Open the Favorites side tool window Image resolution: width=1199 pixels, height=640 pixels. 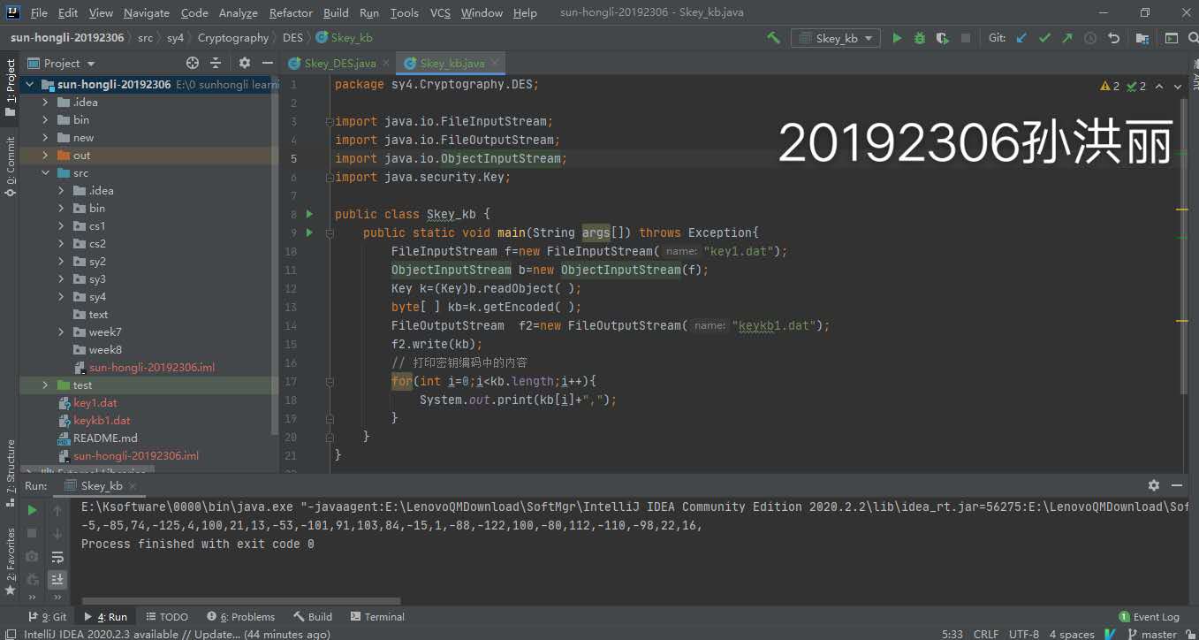click(x=11, y=560)
